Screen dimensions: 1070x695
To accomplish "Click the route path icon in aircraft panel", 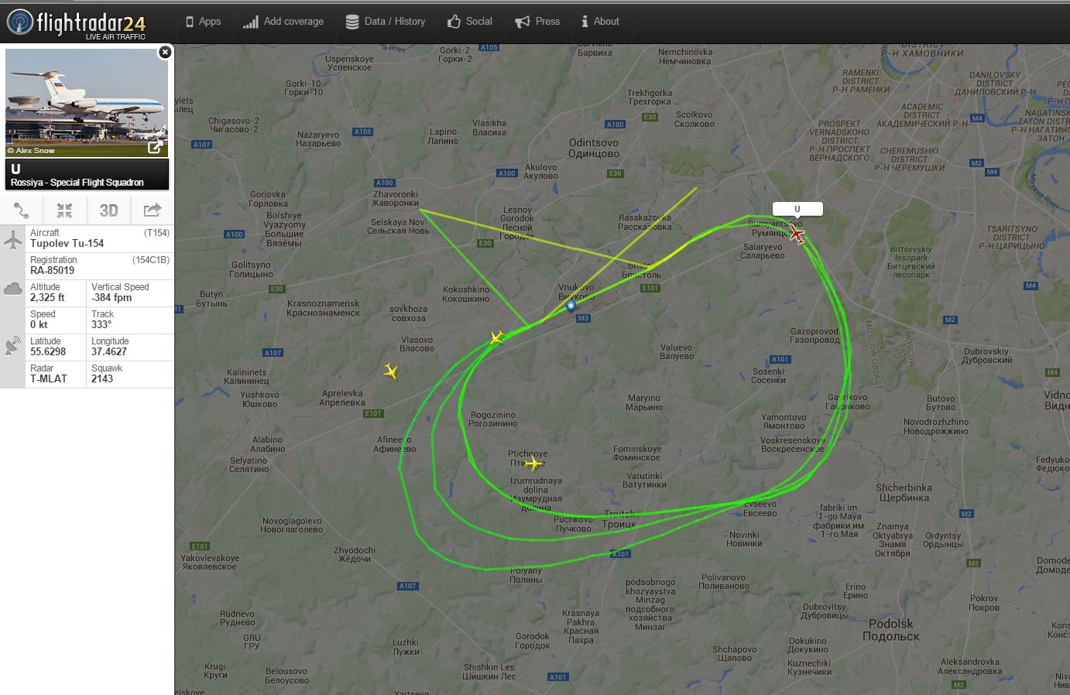I will [22, 210].
